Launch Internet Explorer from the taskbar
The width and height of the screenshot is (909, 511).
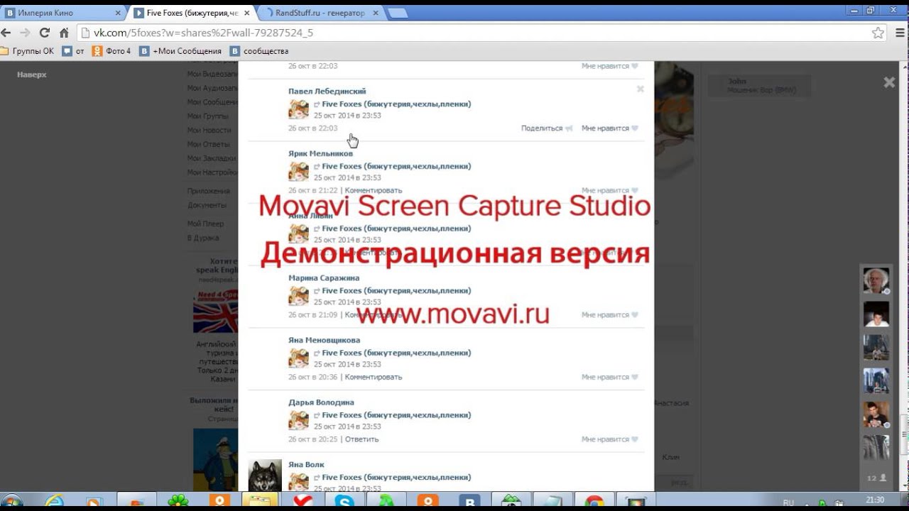[55, 502]
